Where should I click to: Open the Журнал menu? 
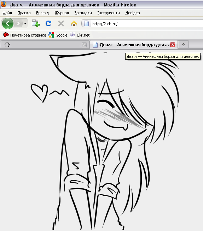pyautogui.click(x=62, y=13)
